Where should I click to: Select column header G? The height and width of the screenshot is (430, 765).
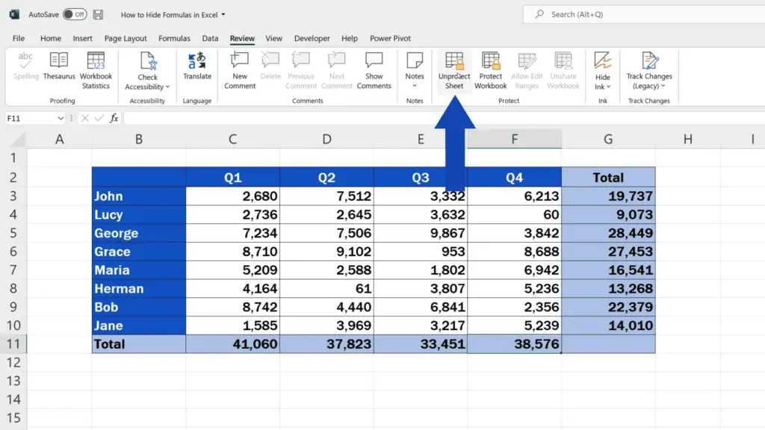pyautogui.click(x=608, y=140)
